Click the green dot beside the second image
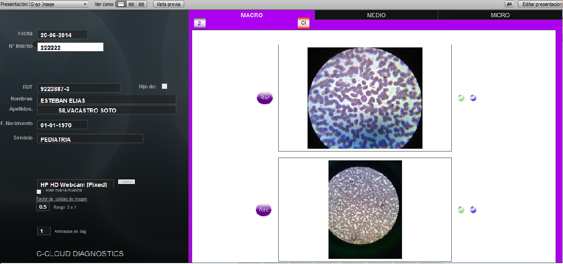 (461, 210)
